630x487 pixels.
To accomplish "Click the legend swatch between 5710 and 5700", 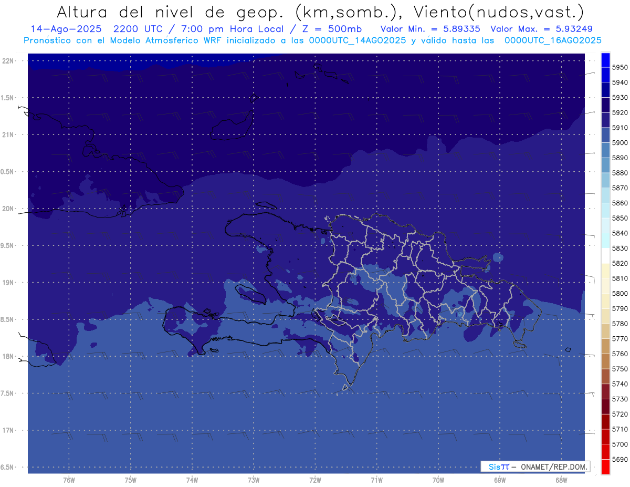I will 605,437.
